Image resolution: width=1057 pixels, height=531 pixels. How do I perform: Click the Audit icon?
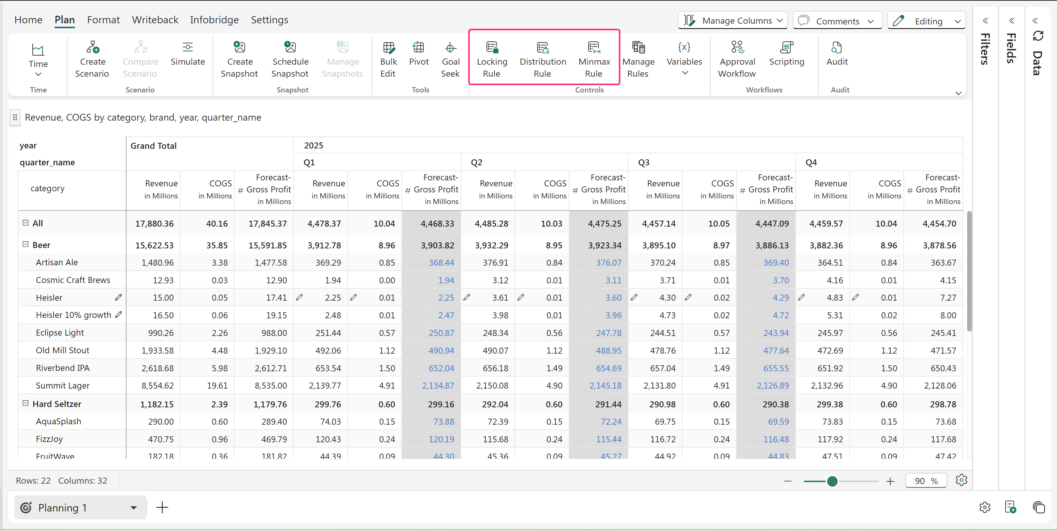click(x=836, y=48)
